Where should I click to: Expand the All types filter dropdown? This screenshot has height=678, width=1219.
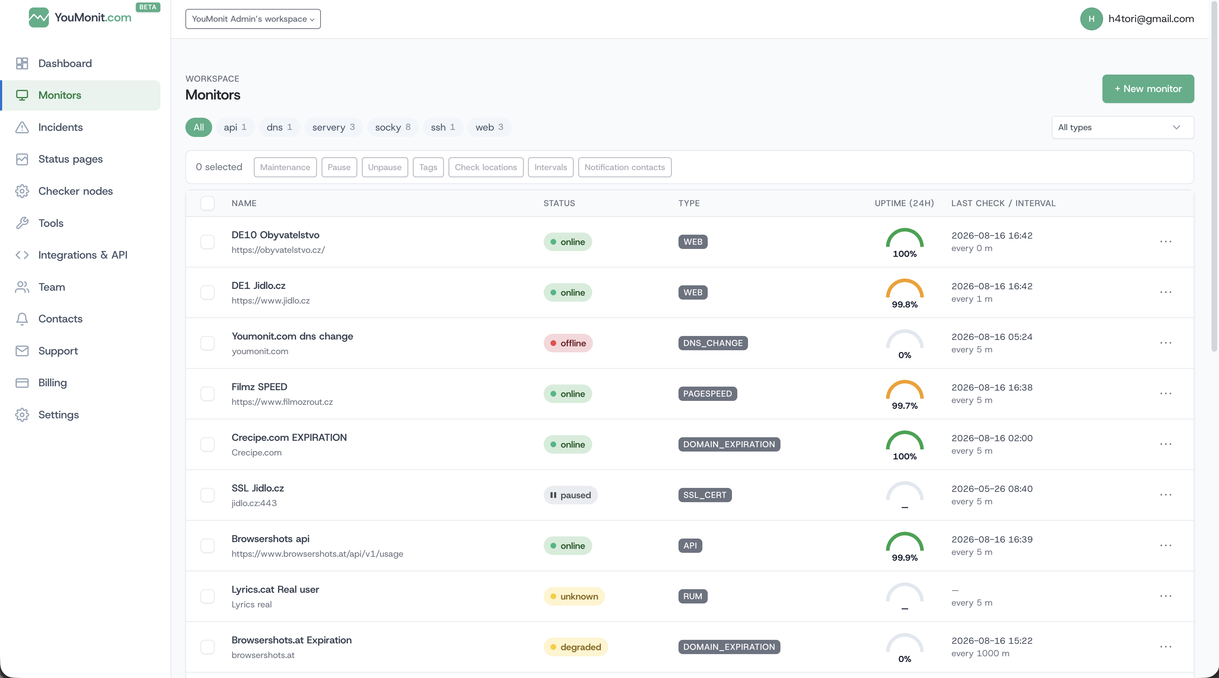1122,127
